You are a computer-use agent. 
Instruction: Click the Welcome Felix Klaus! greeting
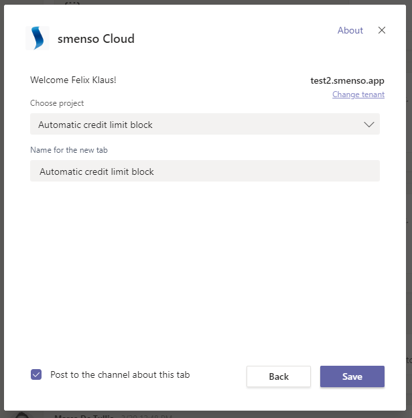tap(73, 80)
